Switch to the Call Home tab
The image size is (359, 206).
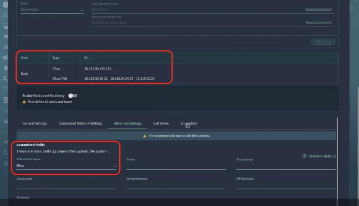tap(161, 123)
